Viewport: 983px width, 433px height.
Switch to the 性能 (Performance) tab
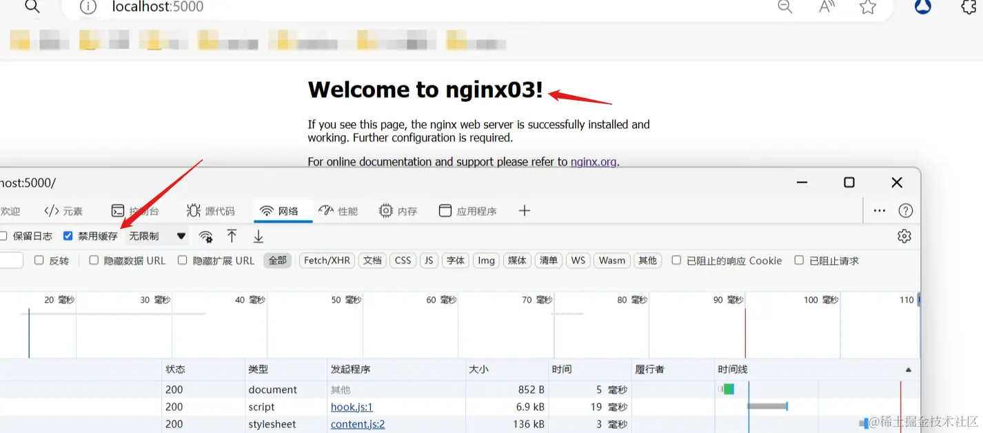pos(338,211)
